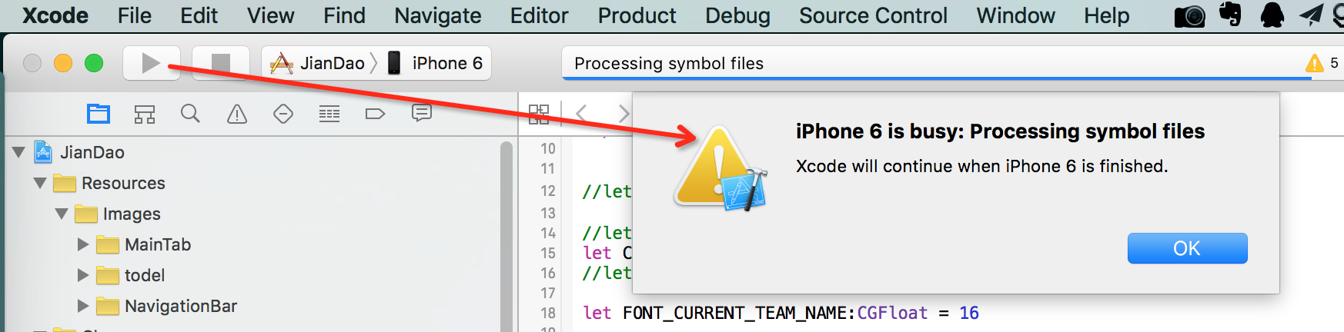Screen dimensions: 1344x332
Task: Collapse the Resources folder
Action: coord(40,183)
